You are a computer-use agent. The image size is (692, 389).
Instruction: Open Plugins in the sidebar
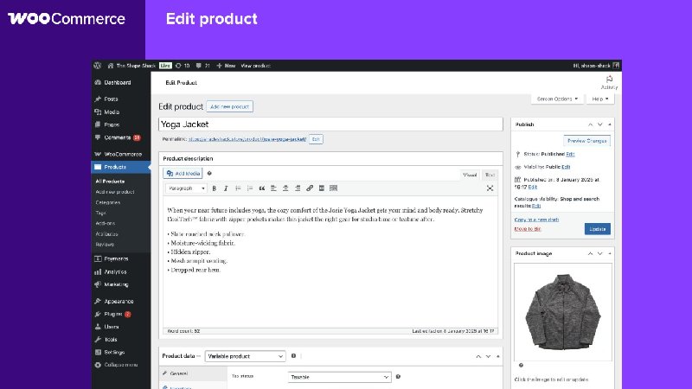coord(113,314)
